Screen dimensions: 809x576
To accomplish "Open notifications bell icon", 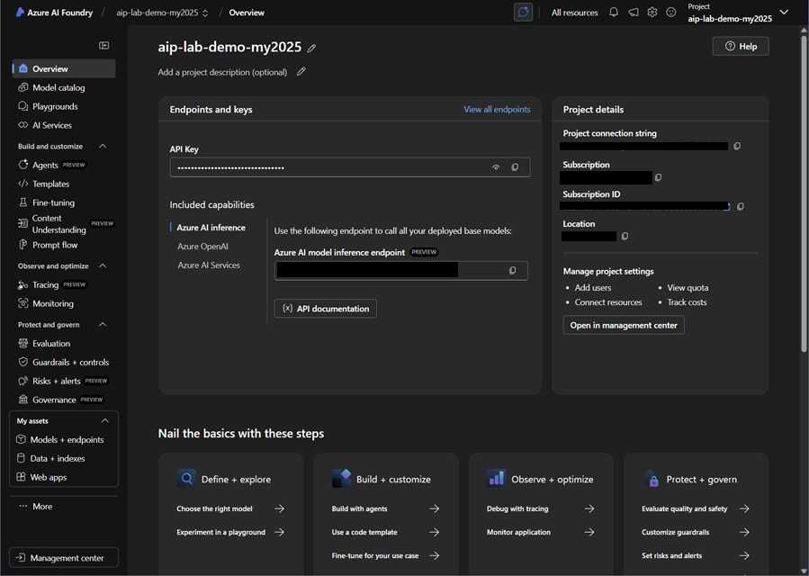I will tap(614, 13).
